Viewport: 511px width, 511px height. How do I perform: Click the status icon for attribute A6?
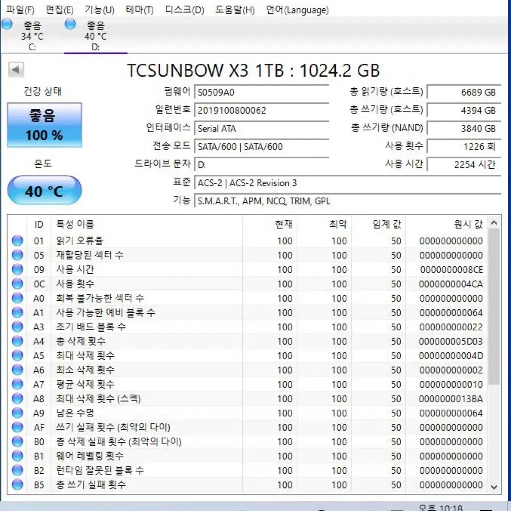point(17,370)
